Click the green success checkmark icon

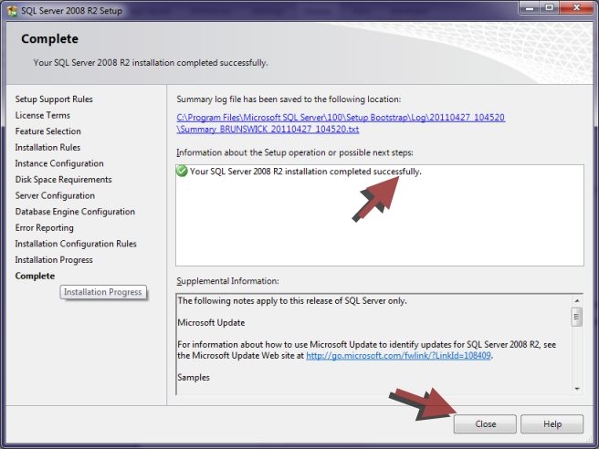point(183,172)
